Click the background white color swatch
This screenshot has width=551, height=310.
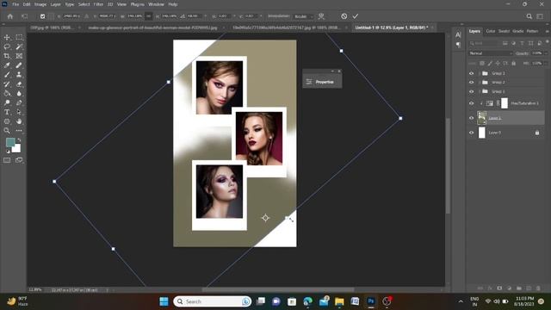click(17, 149)
